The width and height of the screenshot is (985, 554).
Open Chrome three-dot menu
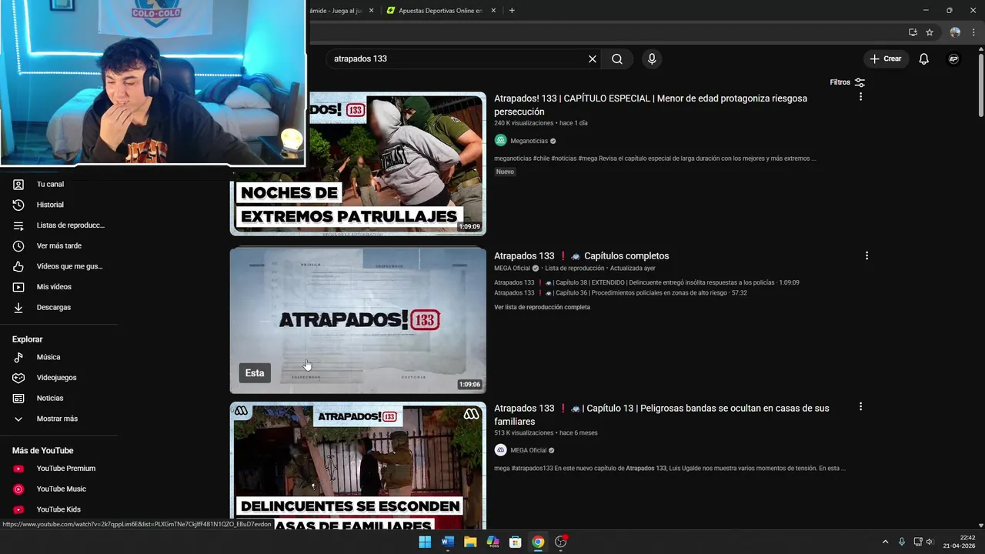point(973,32)
